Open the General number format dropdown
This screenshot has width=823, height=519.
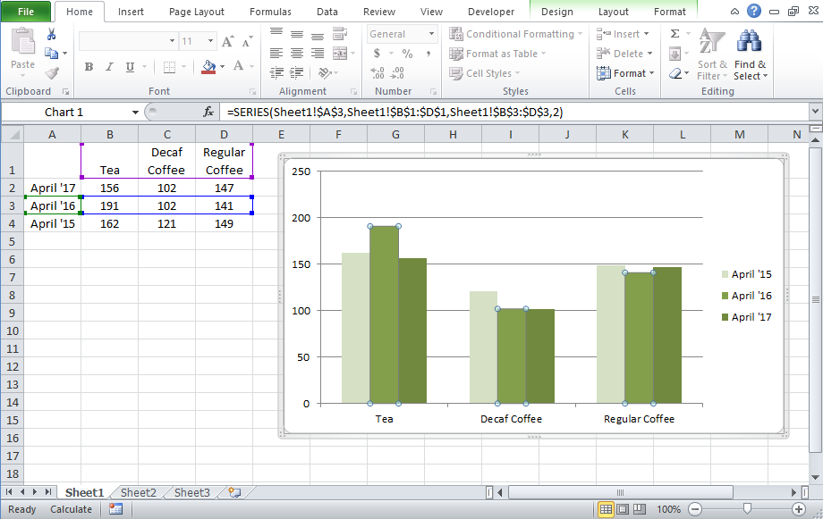click(x=431, y=34)
